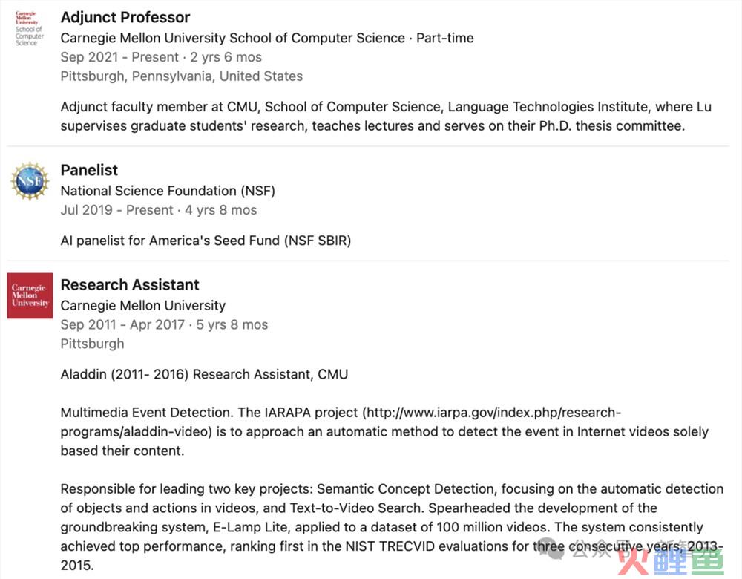Click the AI panelist for America's Seed Fund text
This screenshot has height=579, width=742.
tap(206, 241)
